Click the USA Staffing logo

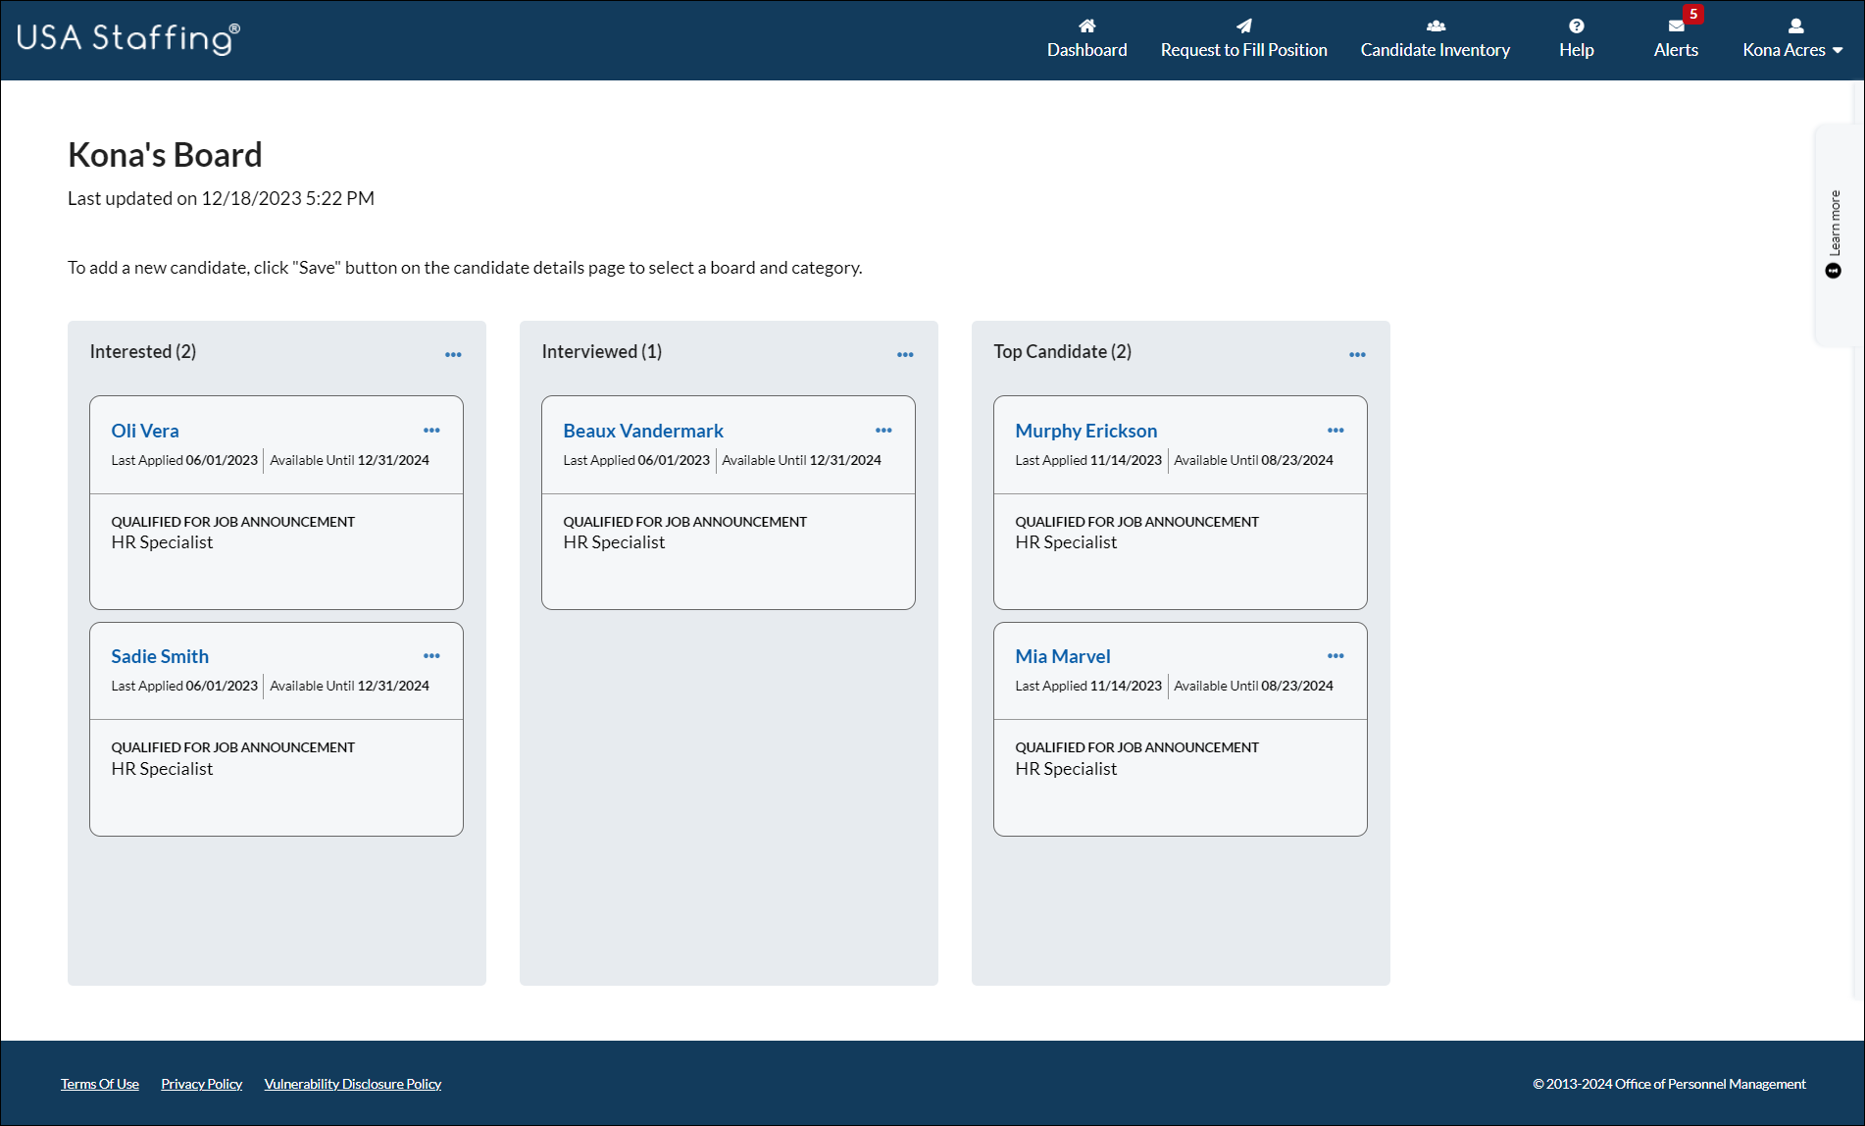pos(127,38)
